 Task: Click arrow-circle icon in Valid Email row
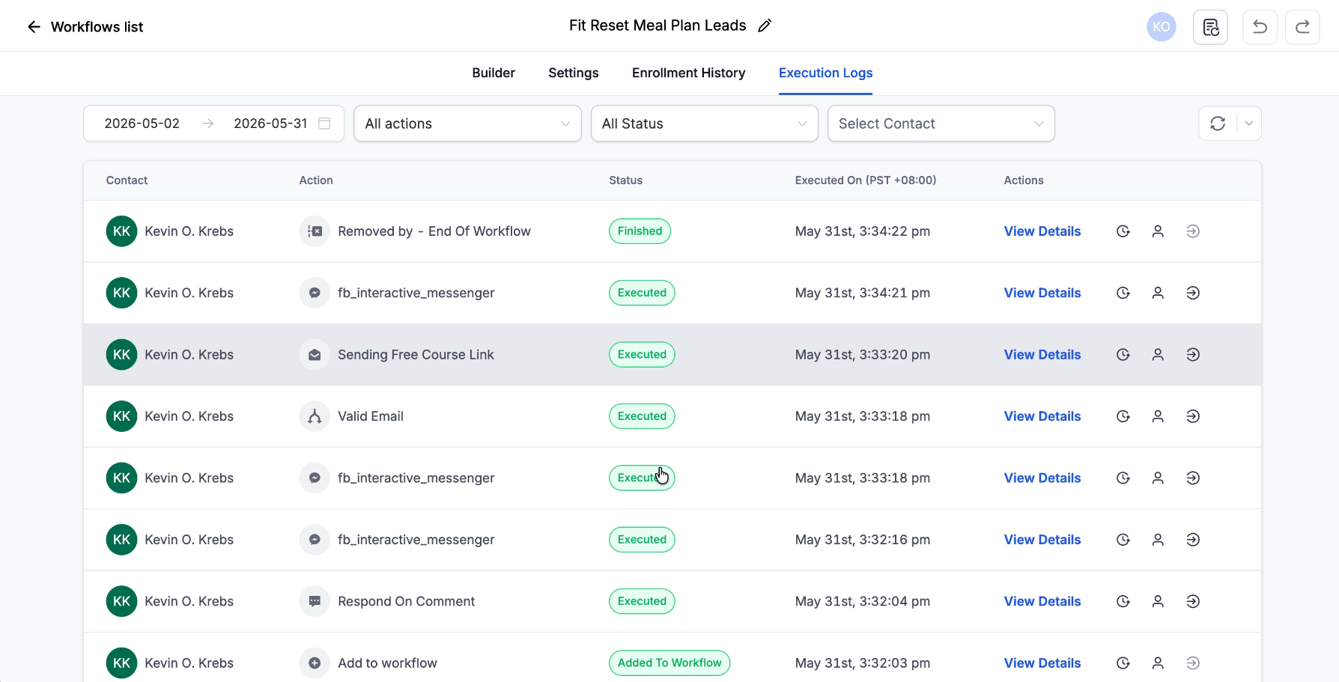click(x=1193, y=416)
